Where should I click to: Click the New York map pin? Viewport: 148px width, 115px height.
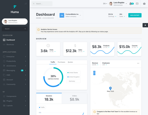click(x=110, y=88)
